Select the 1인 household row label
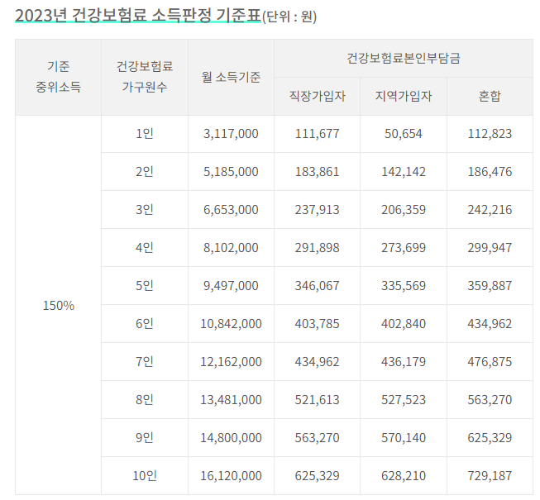This screenshot has height=500, width=540. [145, 134]
